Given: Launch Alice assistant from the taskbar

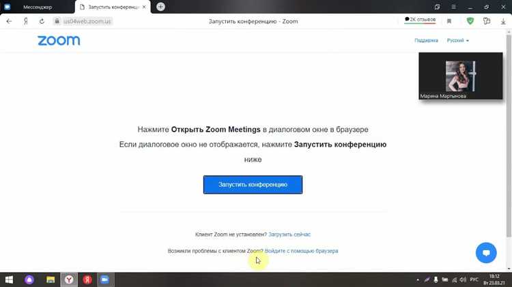Looking at the screenshot, I should click(x=29, y=280).
